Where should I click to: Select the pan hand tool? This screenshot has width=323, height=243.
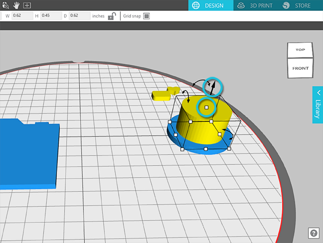(16, 5)
